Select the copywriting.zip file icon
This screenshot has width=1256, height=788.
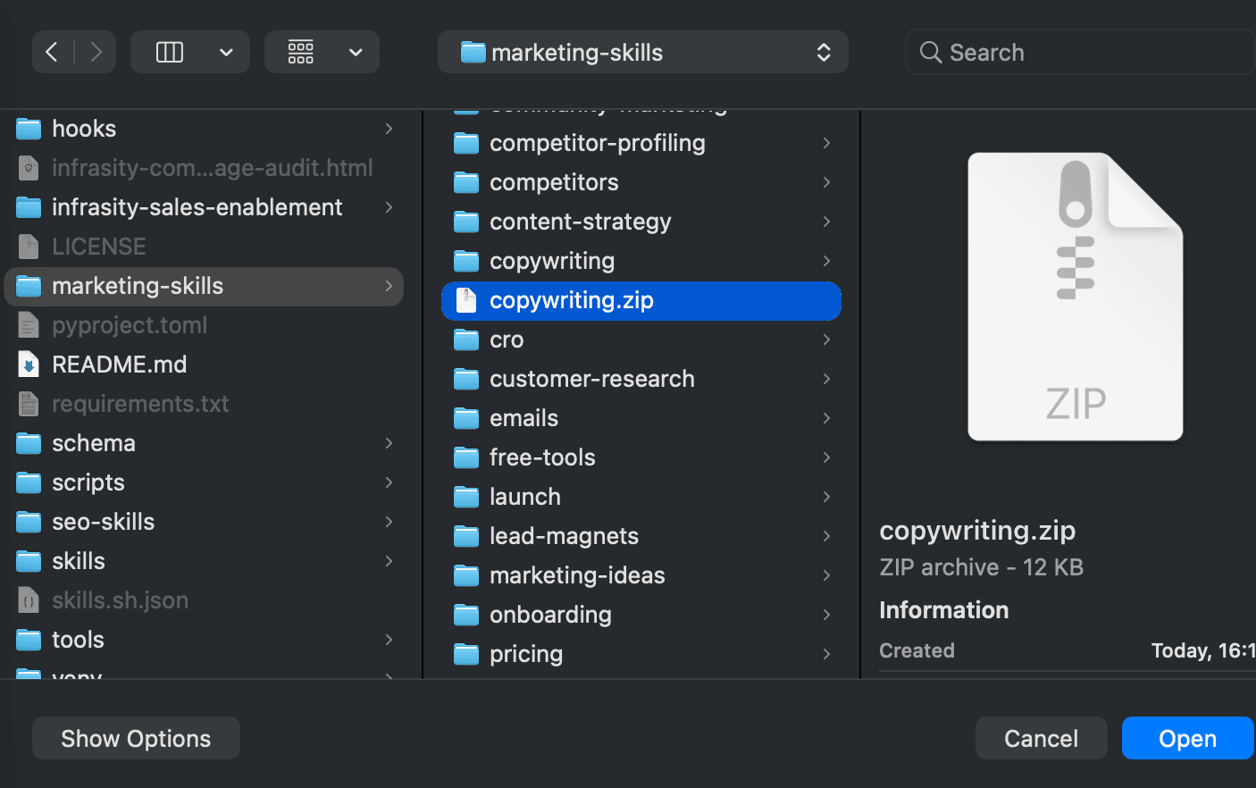pos(466,300)
